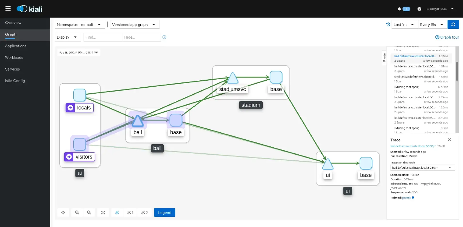
Task: Go to the Applications section
Action: (x=15, y=46)
